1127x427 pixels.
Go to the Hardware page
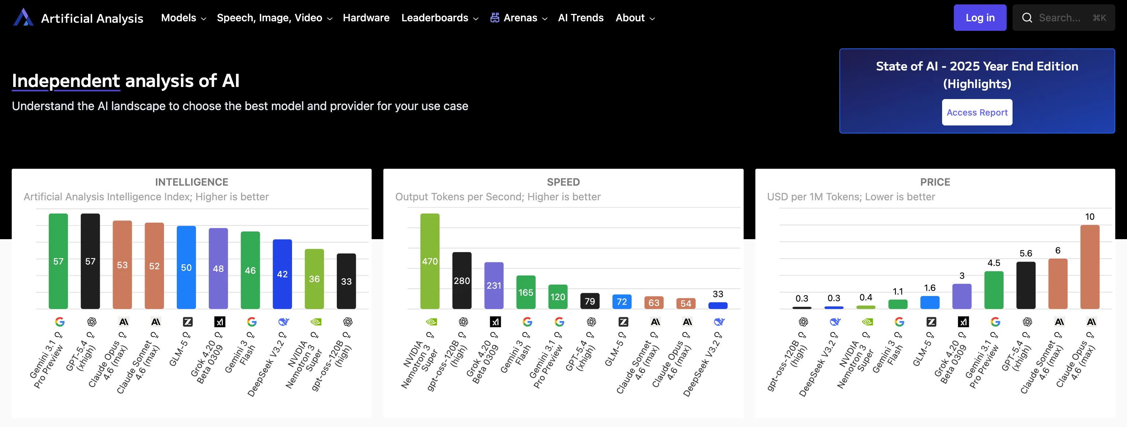366,18
